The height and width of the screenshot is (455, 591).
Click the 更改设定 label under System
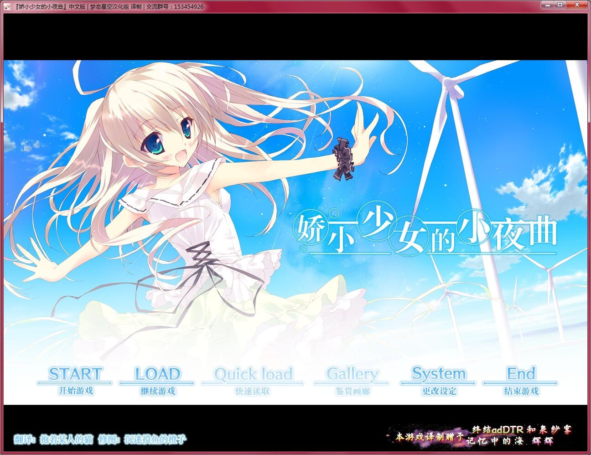[438, 391]
